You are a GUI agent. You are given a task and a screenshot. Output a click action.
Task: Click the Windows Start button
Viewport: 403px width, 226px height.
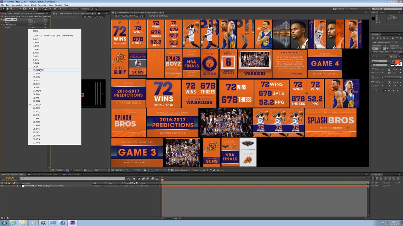point(4,223)
